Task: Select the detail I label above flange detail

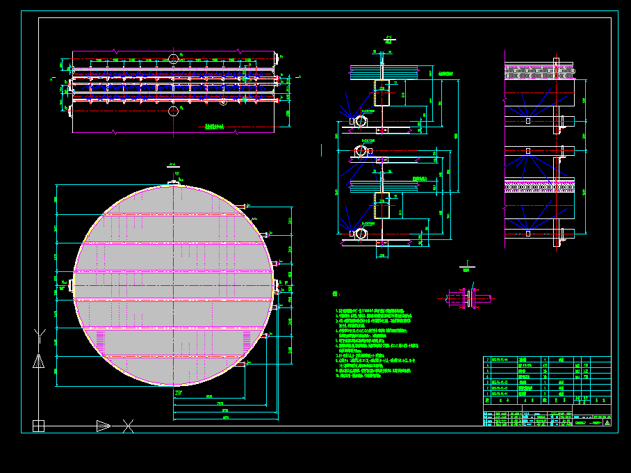Action: [x=467, y=266]
